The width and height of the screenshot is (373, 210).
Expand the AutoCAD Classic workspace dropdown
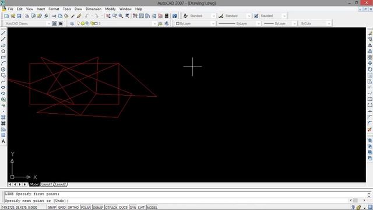48,23
